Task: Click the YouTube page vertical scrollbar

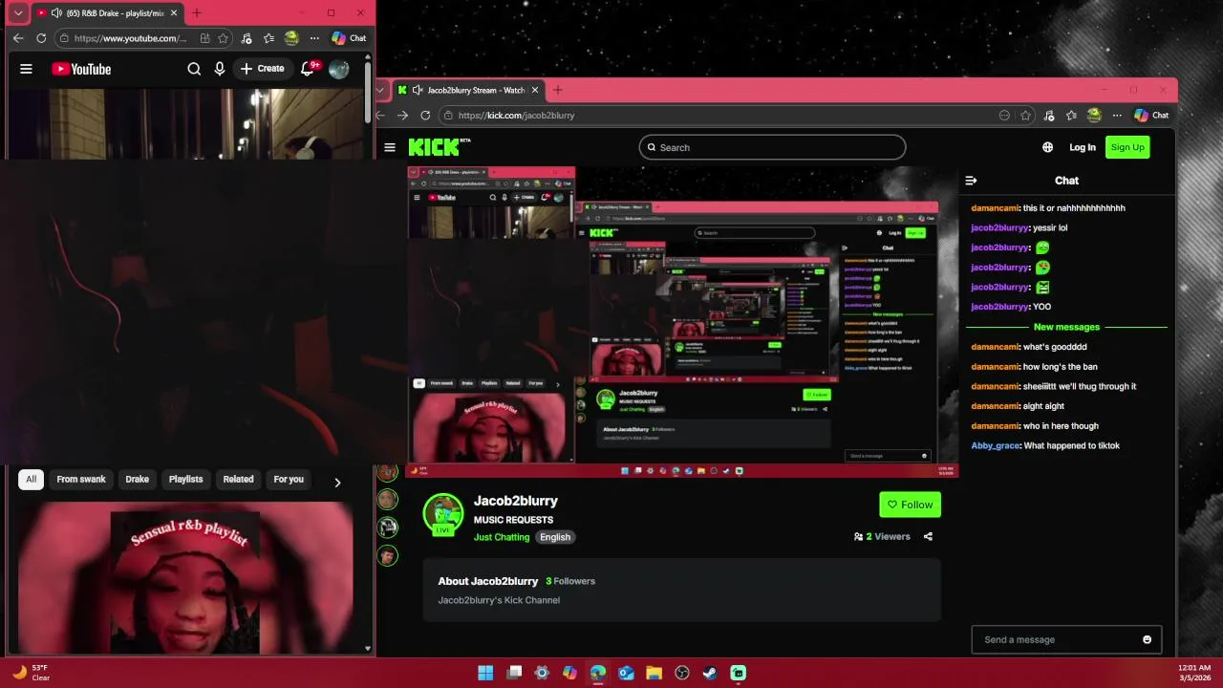Action: click(369, 91)
